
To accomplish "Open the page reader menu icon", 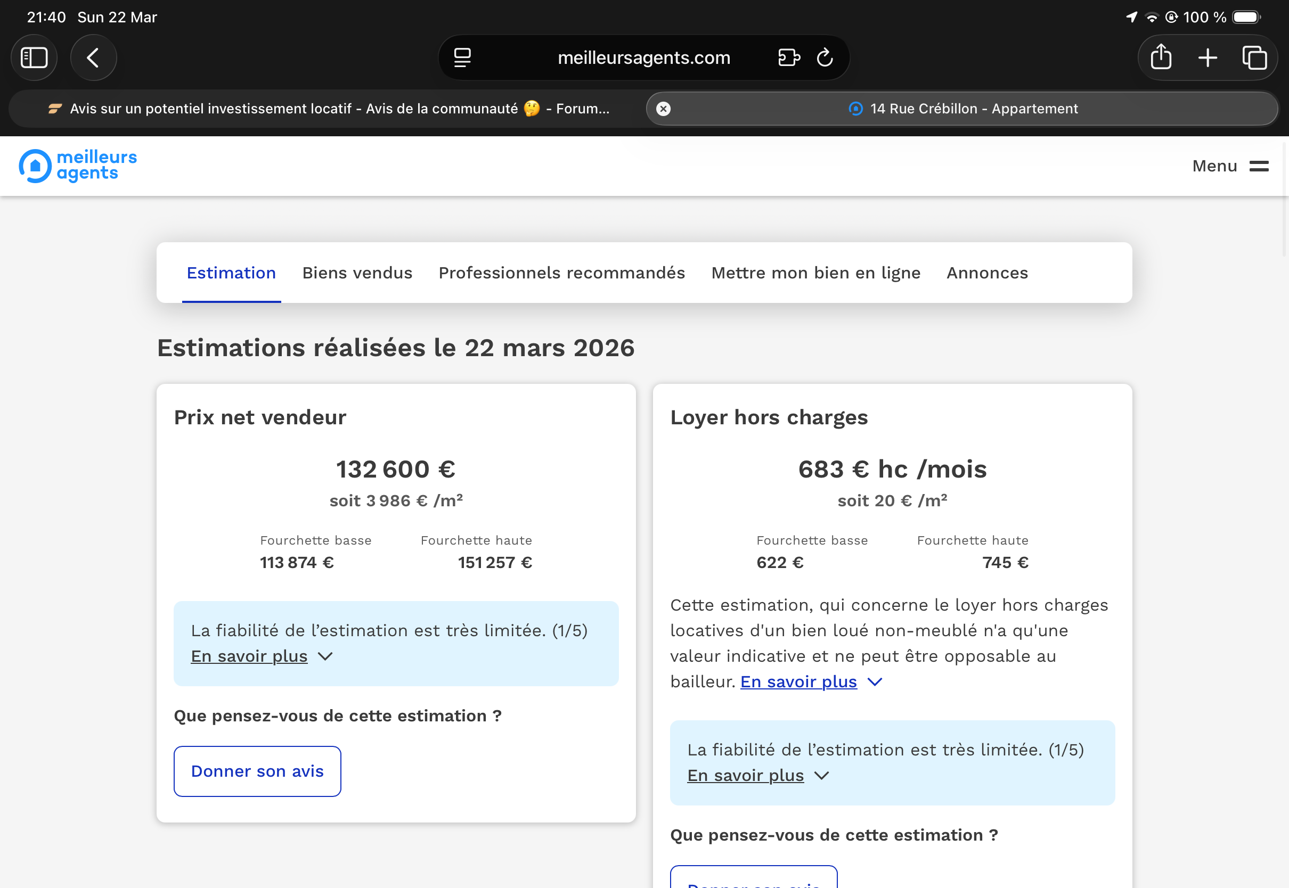I will (x=462, y=57).
